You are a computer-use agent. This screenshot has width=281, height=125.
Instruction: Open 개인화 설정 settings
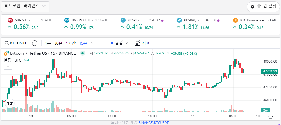click(263, 7)
